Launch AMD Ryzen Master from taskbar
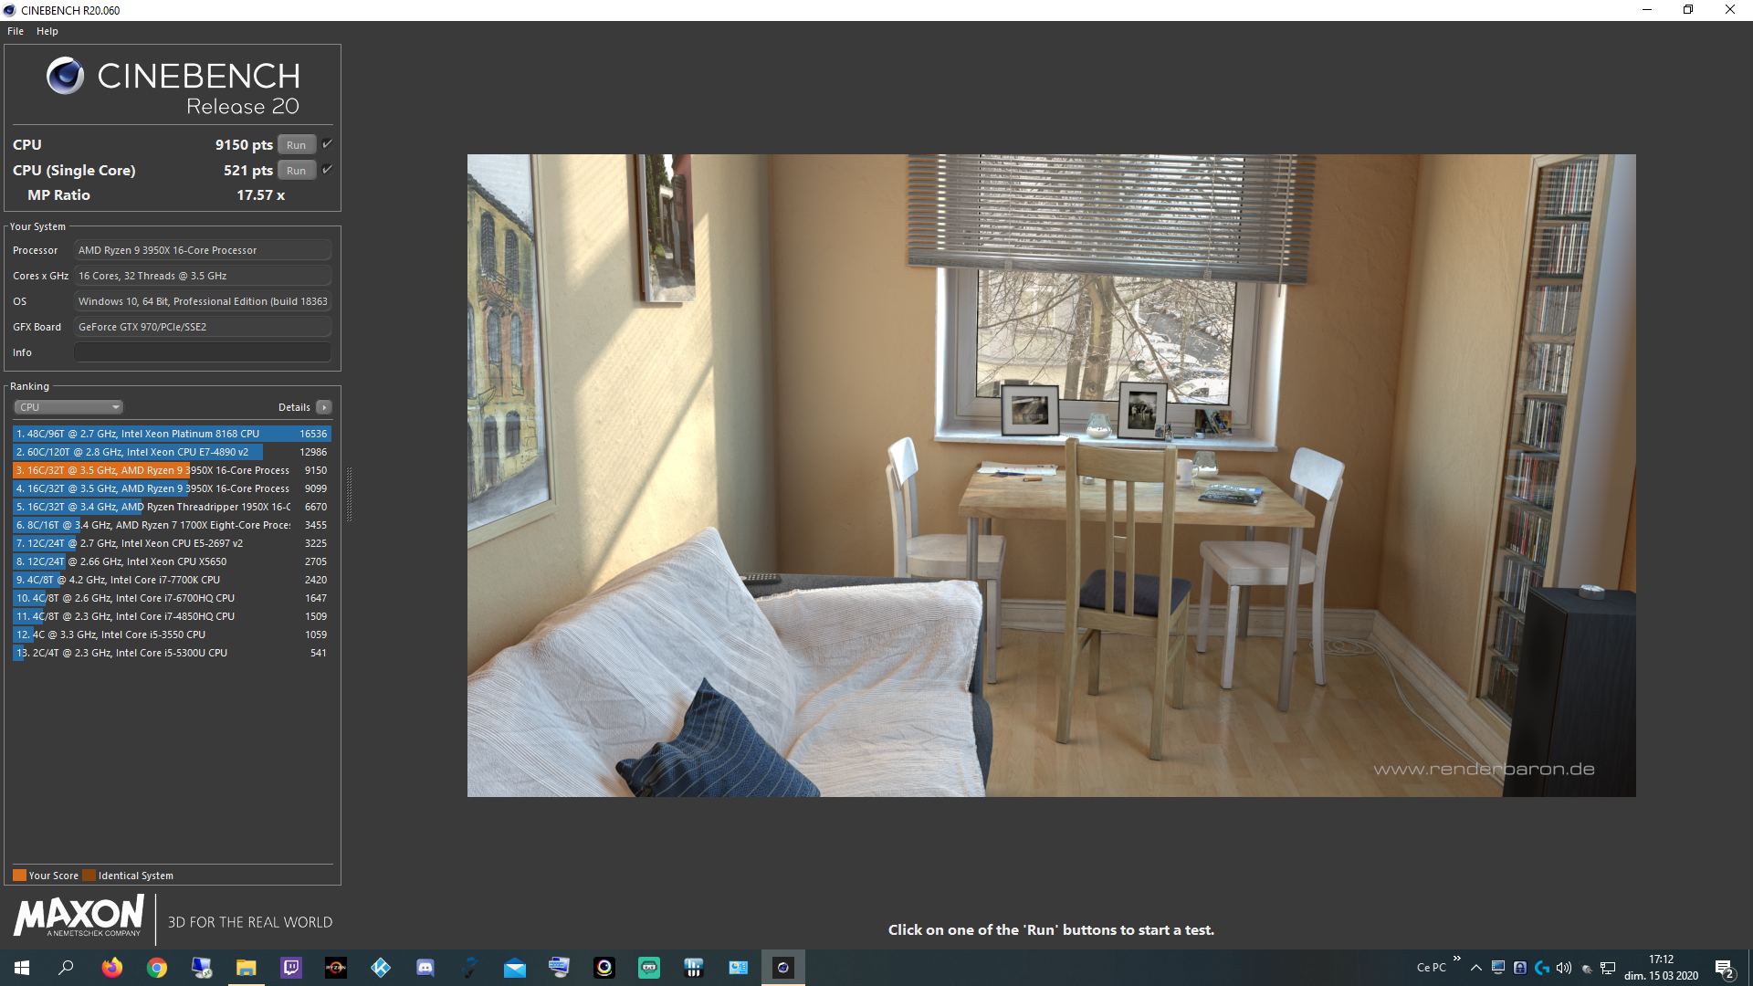Screen dimensions: 1753x986 tap(336, 968)
